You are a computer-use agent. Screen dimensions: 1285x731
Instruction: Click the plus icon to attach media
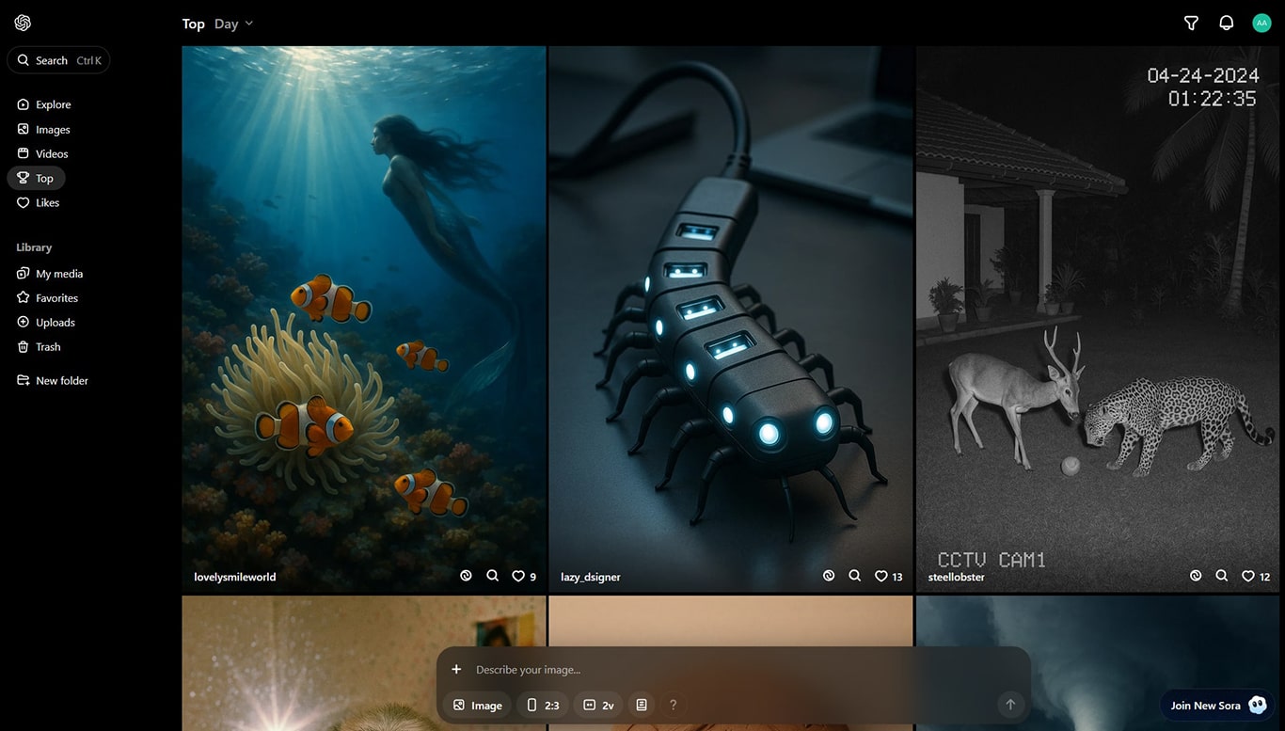456,669
